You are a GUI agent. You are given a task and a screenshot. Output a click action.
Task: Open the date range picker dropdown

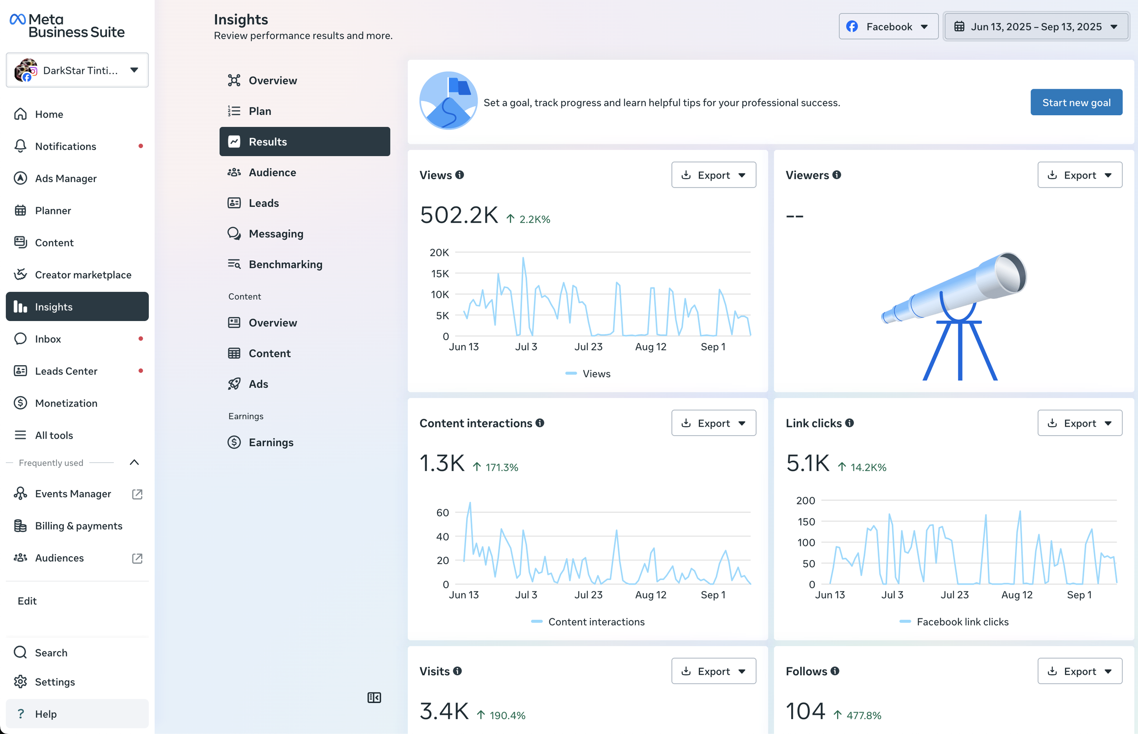[1036, 27]
